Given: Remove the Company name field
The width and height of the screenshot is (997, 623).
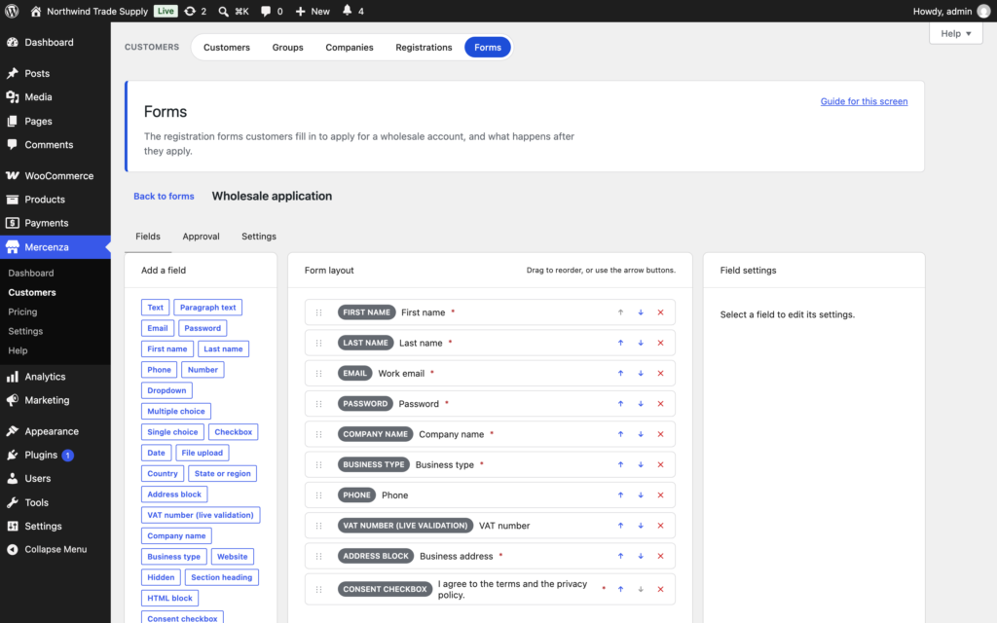Looking at the screenshot, I should pyautogui.click(x=661, y=434).
